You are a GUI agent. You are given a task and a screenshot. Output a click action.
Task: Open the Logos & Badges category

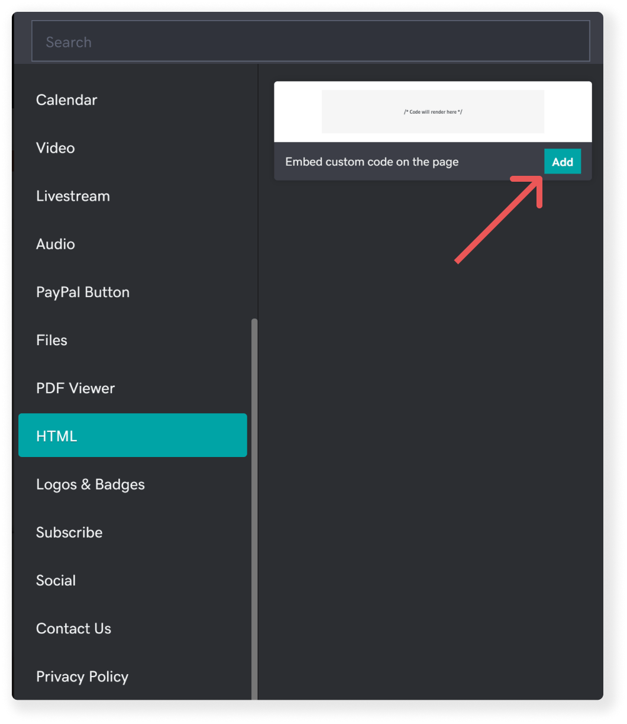91,484
